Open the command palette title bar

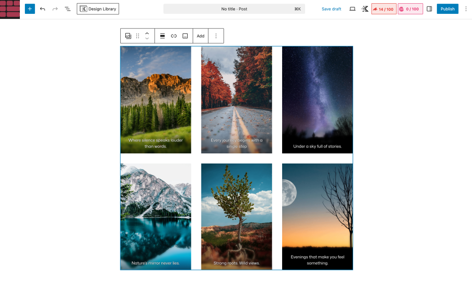click(x=234, y=9)
